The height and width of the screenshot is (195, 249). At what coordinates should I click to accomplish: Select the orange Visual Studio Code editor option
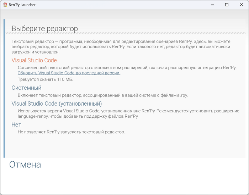coord(34,60)
